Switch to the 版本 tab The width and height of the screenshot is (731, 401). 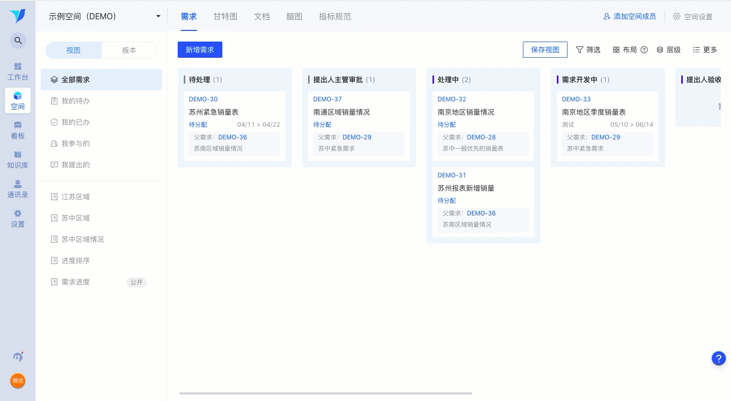tap(129, 50)
